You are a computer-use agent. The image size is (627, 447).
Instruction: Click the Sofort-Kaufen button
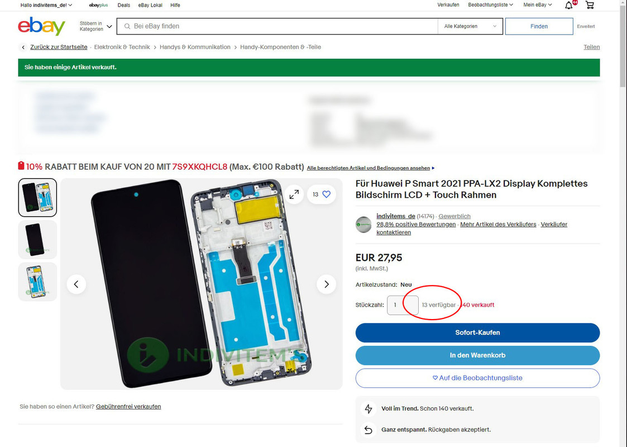pos(477,332)
